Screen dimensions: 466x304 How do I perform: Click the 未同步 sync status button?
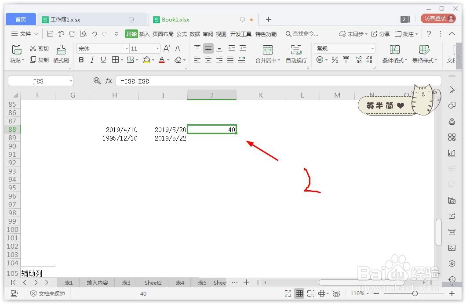353,34
